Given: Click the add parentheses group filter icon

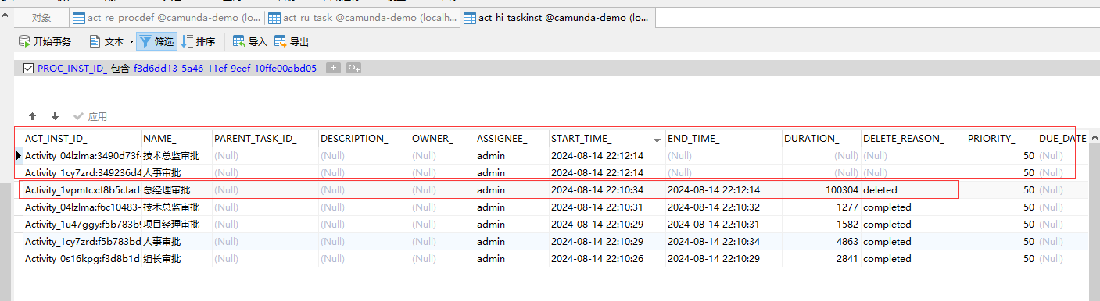Looking at the screenshot, I should (x=354, y=69).
